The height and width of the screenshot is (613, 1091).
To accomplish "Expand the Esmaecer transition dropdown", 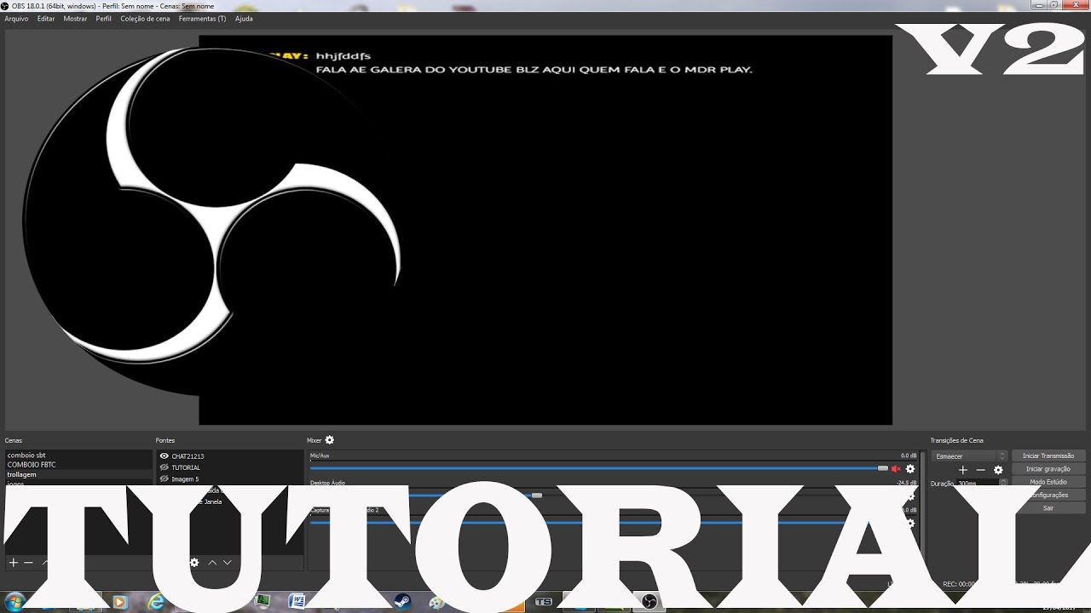I will pyautogui.click(x=970, y=456).
